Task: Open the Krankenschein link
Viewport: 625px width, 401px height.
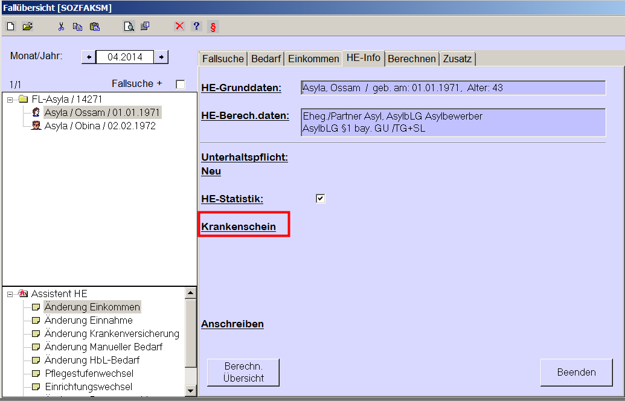Action: (239, 227)
